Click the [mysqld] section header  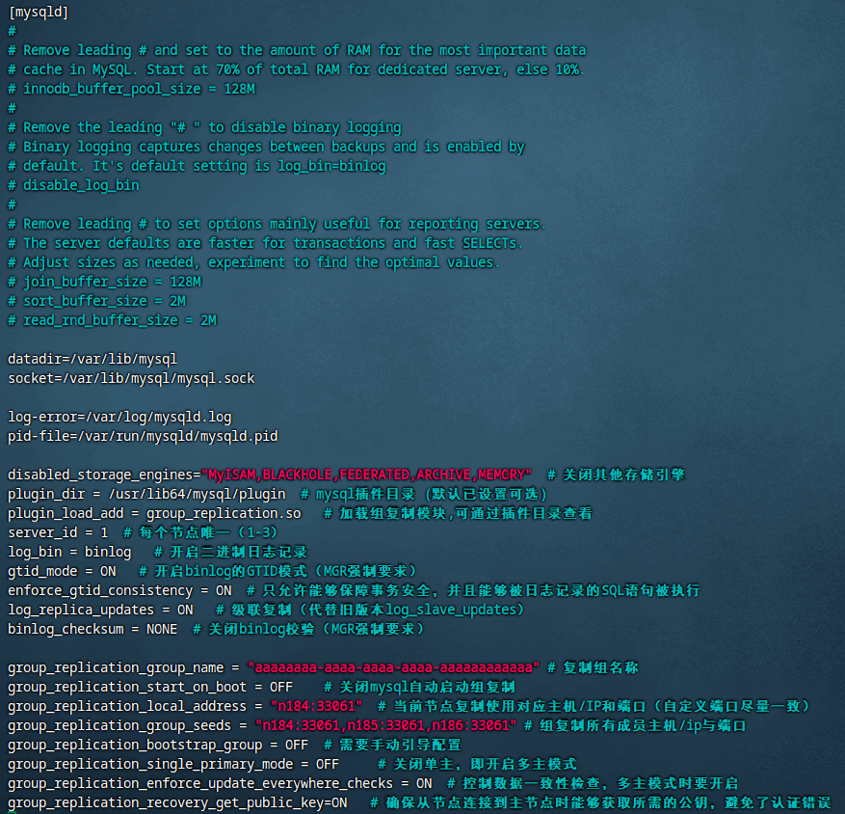pos(38,12)
